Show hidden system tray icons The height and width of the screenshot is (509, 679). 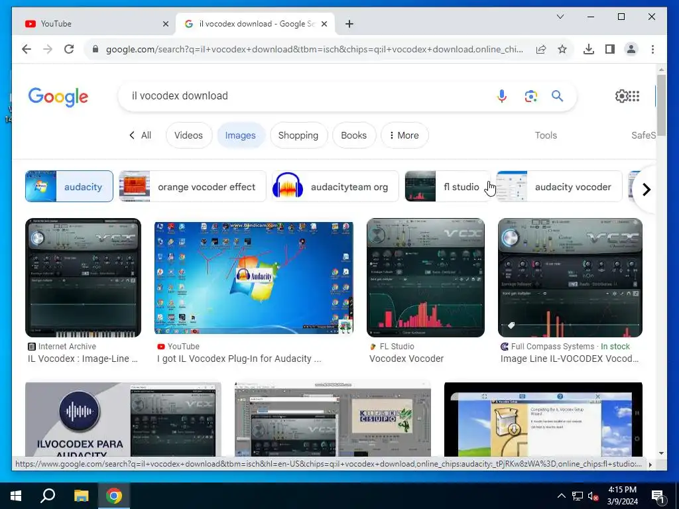[561, 496]
